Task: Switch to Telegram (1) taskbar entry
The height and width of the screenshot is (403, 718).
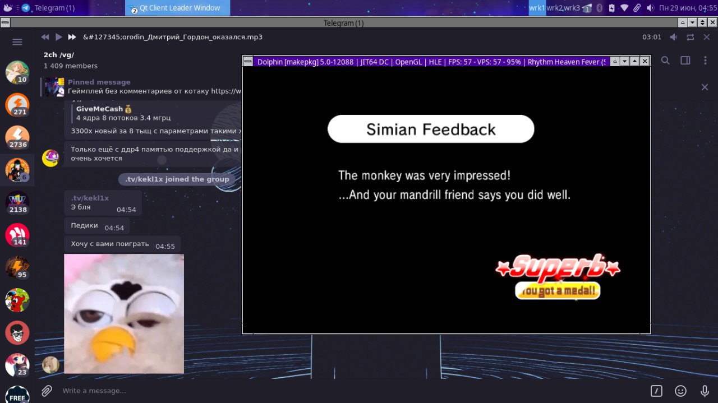Action: [48, 8]
